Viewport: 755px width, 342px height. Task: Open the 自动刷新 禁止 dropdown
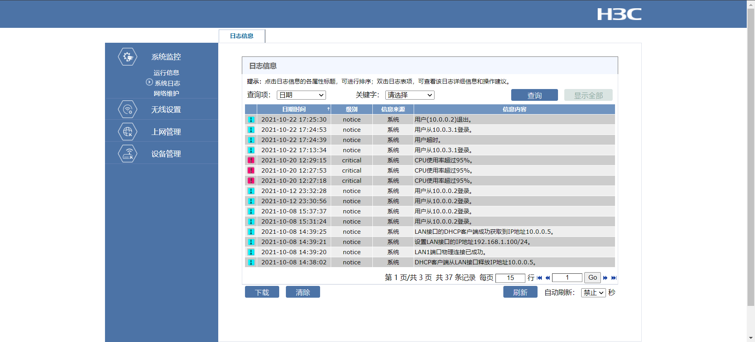[x=593, y=293]
